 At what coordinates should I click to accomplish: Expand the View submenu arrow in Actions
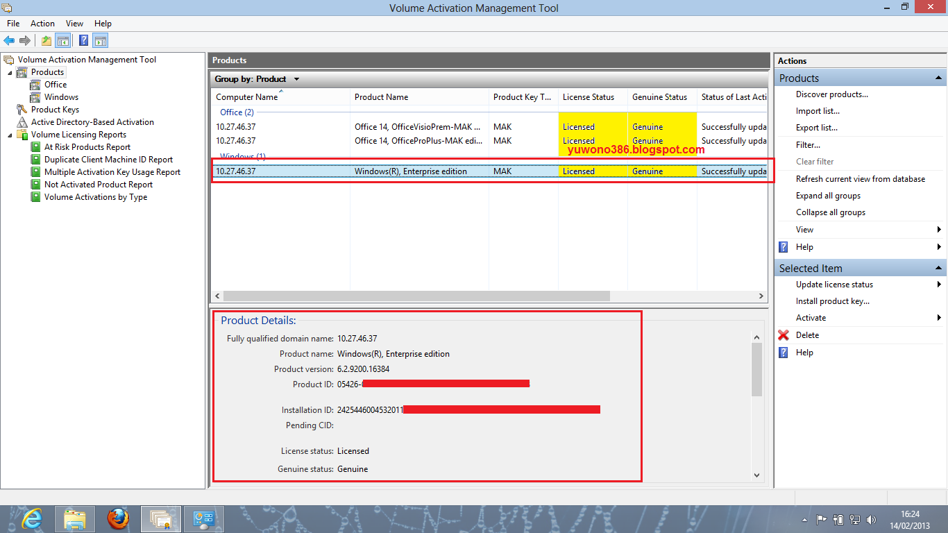tap(939, 230)
